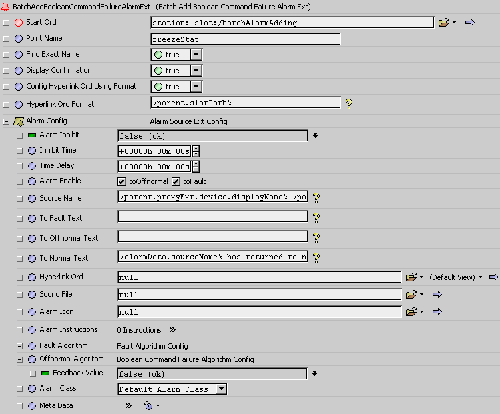Screen dimensions: 500x414
Task: Expand the Alarm Instructions double-arrow button
Action: [172, 330]
